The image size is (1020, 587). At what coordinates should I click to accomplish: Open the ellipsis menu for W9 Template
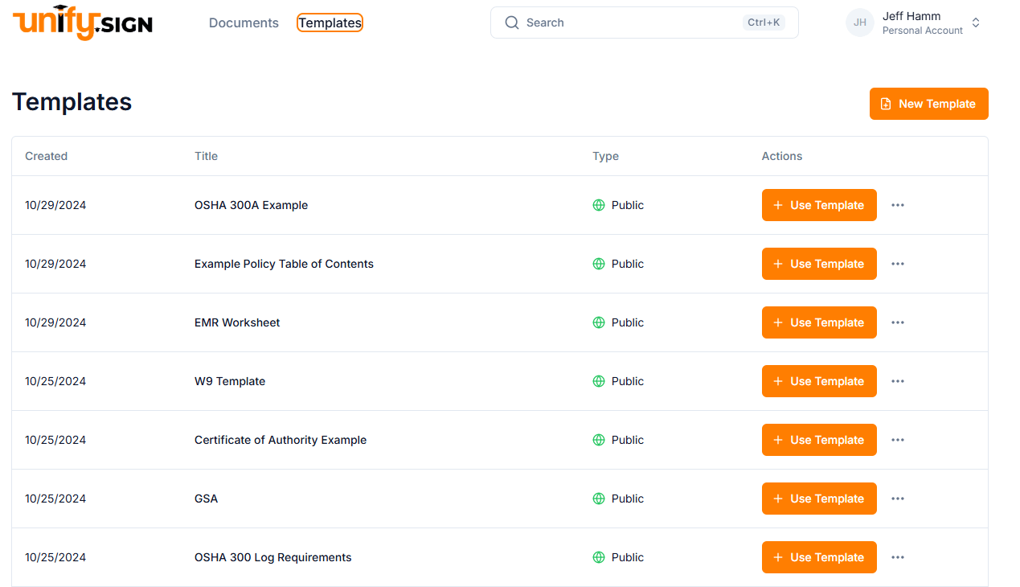tap(898, 381)
